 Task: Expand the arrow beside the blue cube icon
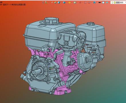pos(61,3)
